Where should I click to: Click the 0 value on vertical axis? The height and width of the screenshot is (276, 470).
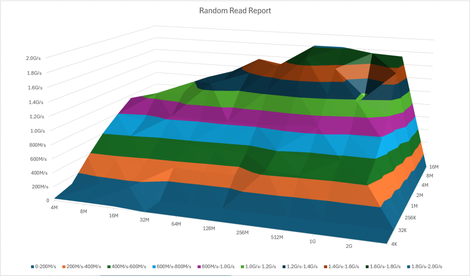47,200
